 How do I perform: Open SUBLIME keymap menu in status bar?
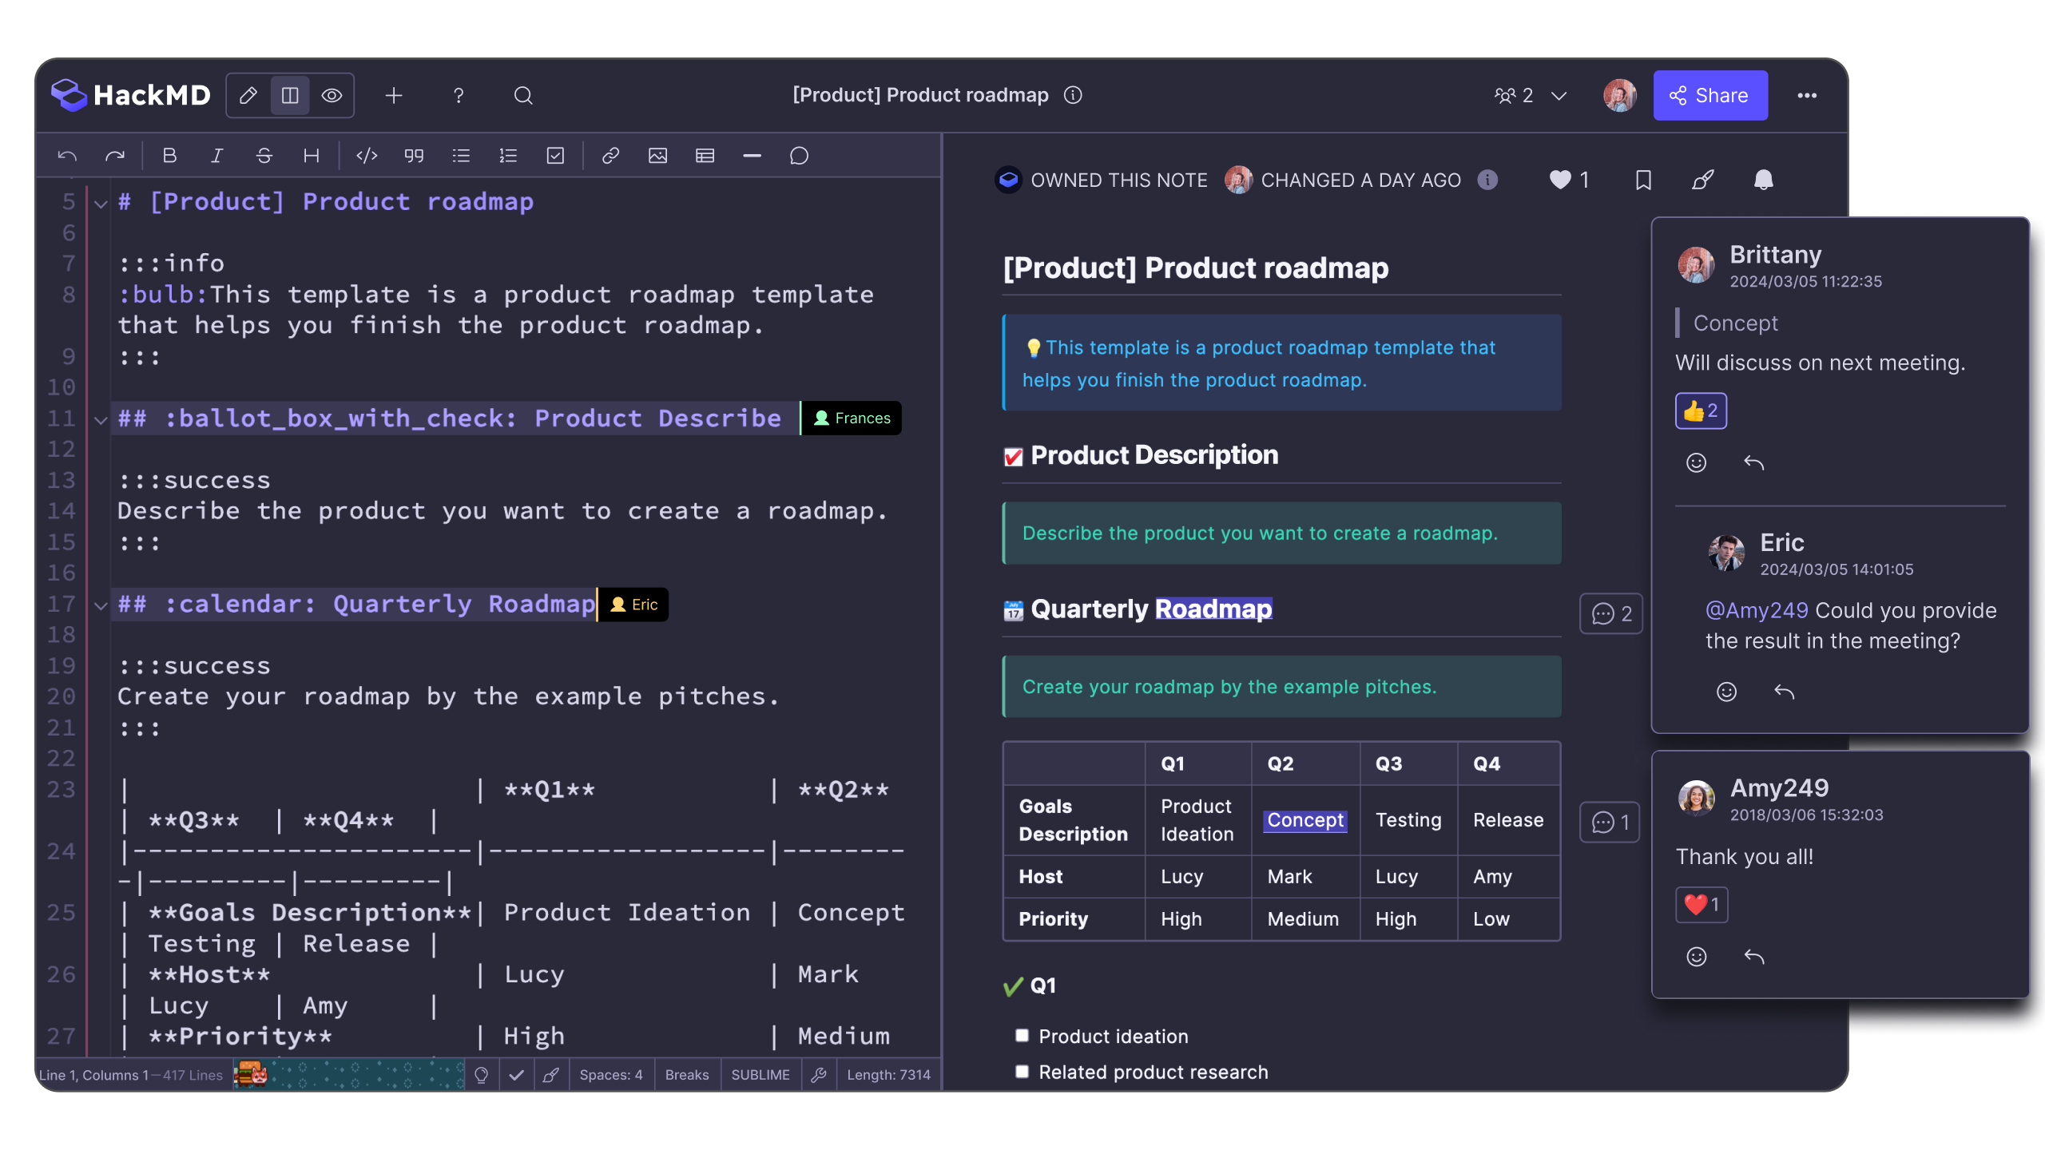point(760,1075)
